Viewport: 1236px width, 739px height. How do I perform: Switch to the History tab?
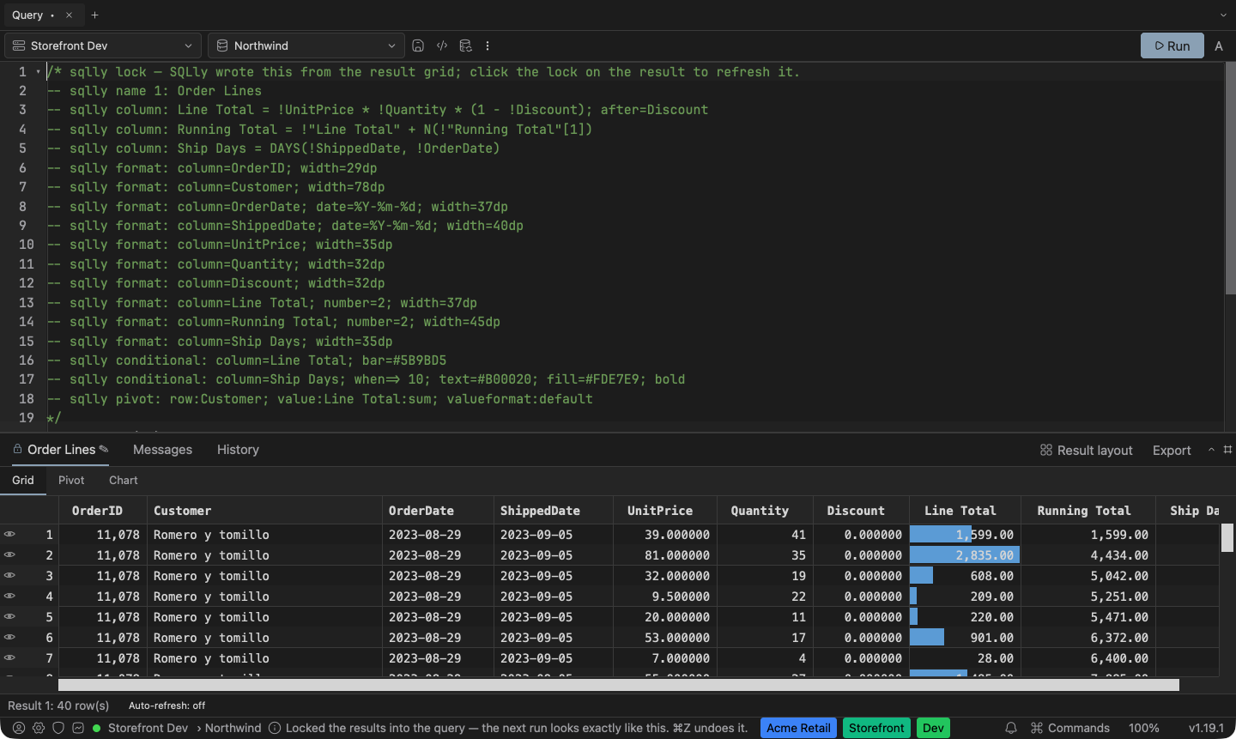[238, 450]
